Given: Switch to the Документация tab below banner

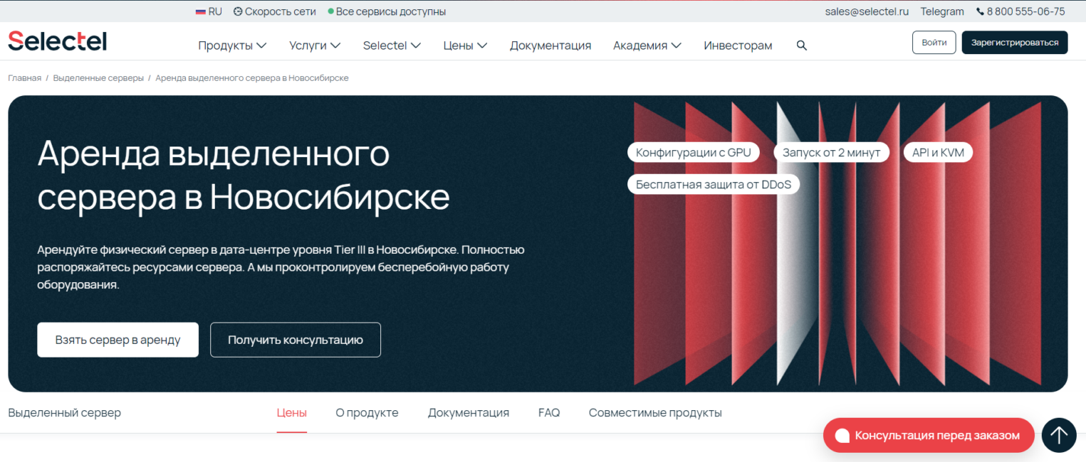Looking at the screenshot, I should (x=469, y=413).
